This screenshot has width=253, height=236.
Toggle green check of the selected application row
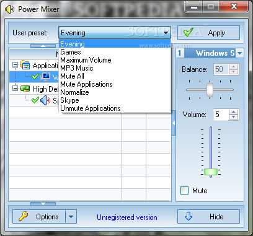(35, 77)
